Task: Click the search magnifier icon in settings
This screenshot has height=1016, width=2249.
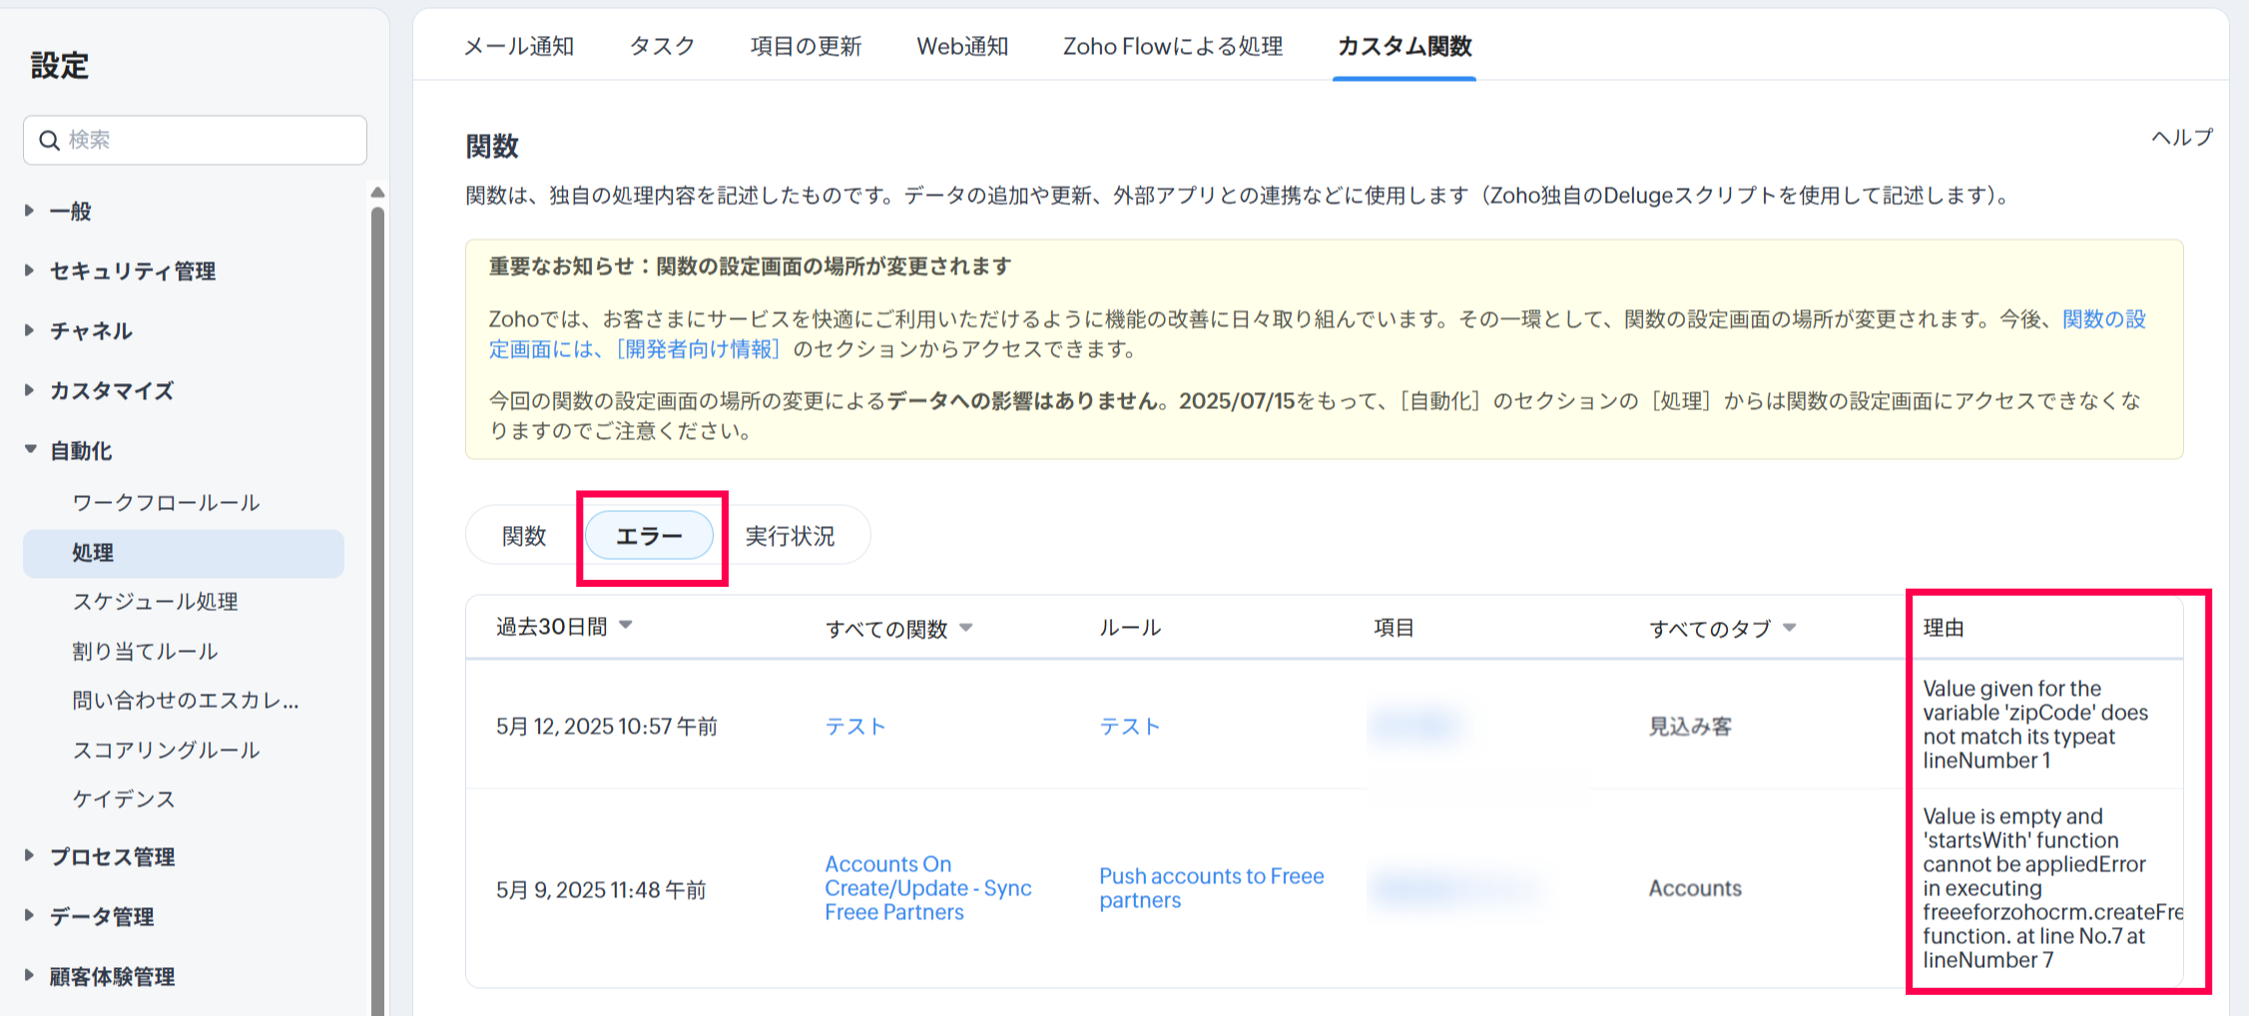Action: (x=49, y=141)
